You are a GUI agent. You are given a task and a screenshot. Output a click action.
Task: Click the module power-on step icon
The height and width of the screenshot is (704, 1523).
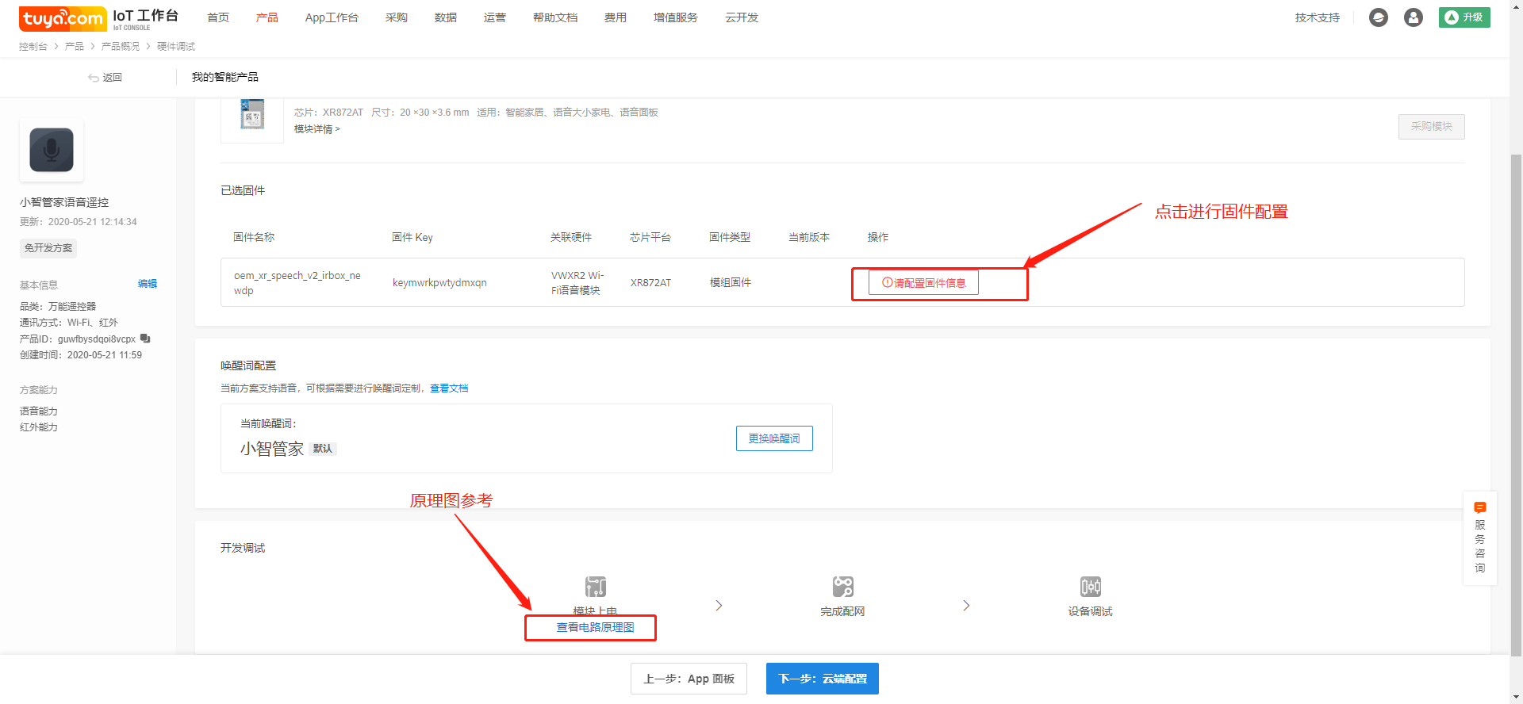pyautogui.click(x=596, y=587)
